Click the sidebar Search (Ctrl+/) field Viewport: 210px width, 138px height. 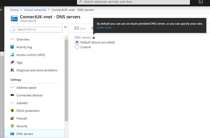[x=36, y=30]
